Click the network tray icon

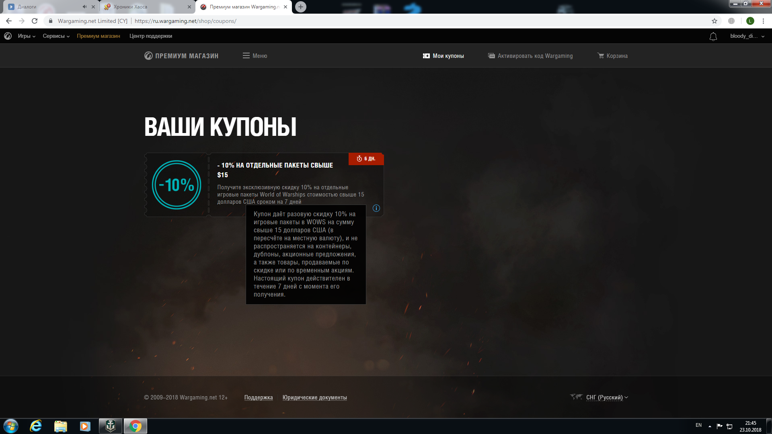[729, 426]
